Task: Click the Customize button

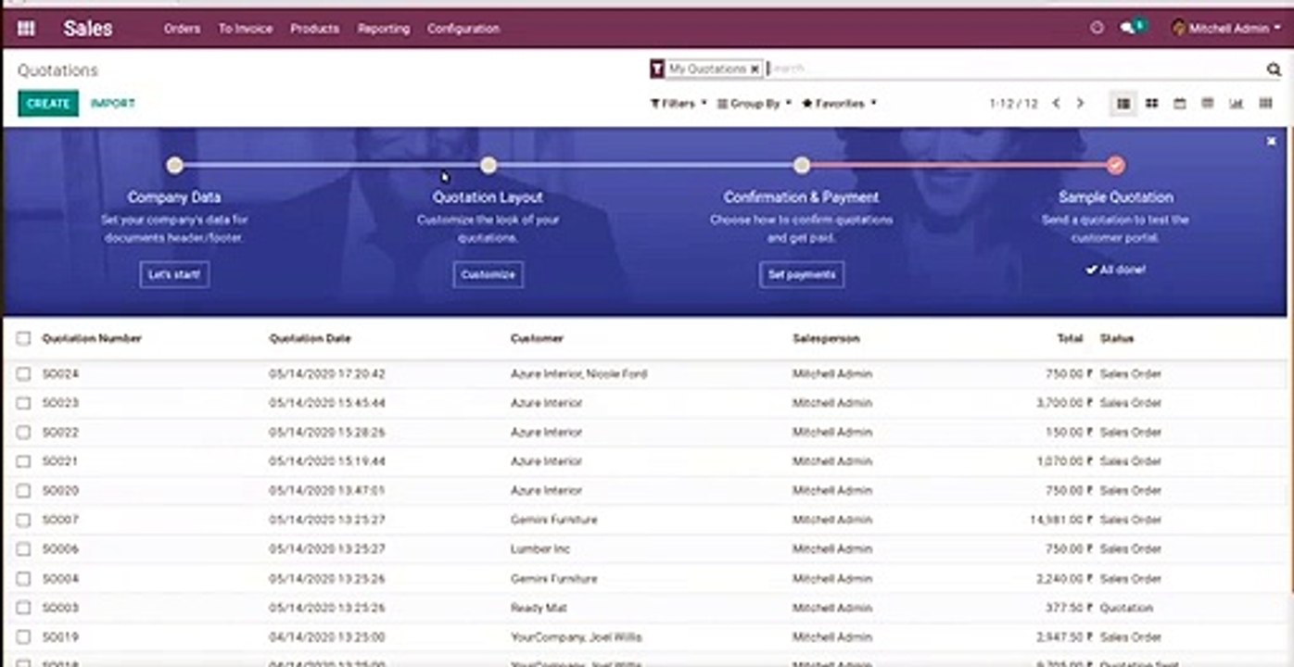Action: 488,275
